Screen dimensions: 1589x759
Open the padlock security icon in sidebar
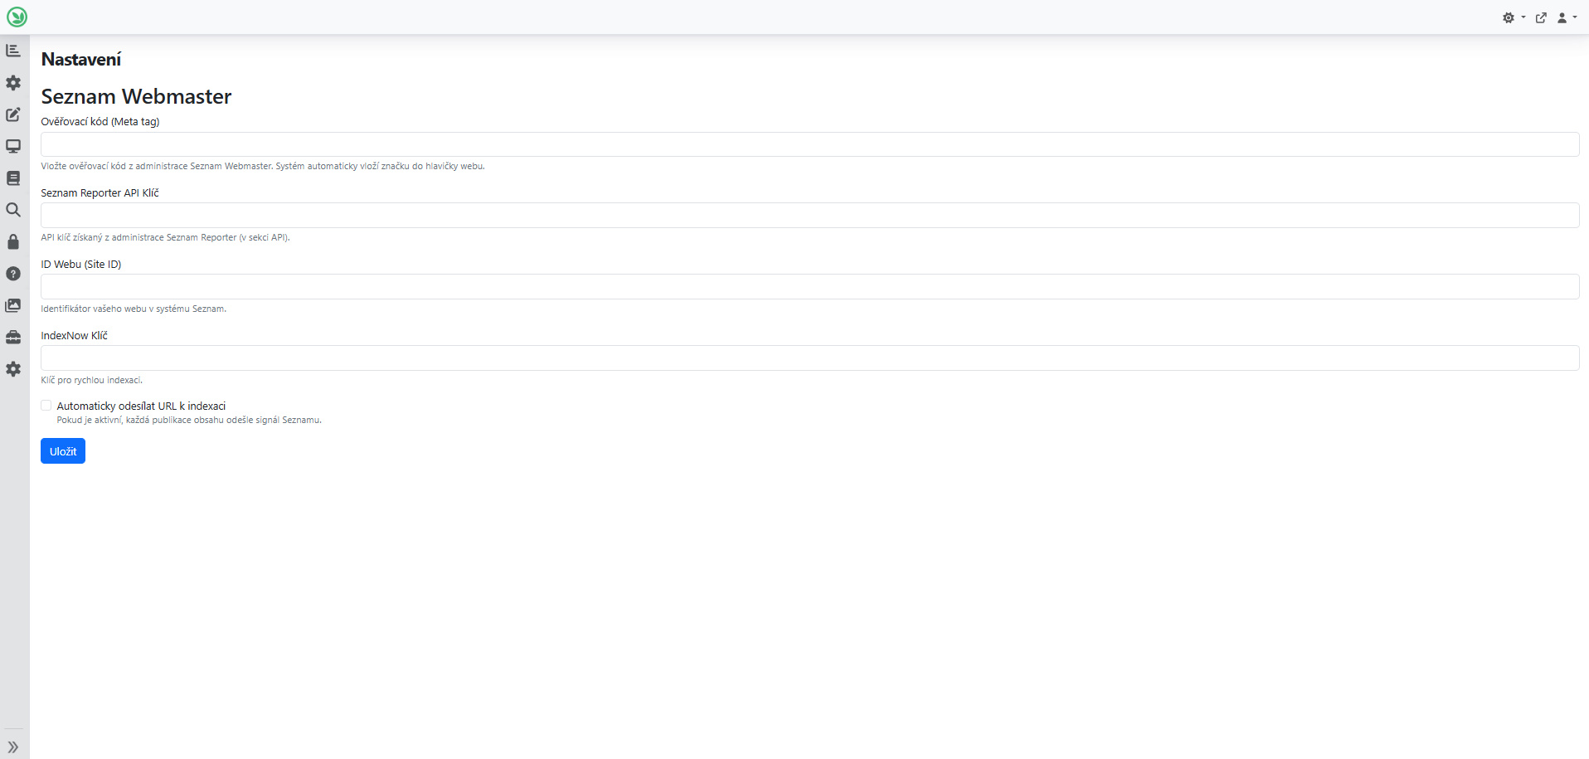(x=13, y=241)
